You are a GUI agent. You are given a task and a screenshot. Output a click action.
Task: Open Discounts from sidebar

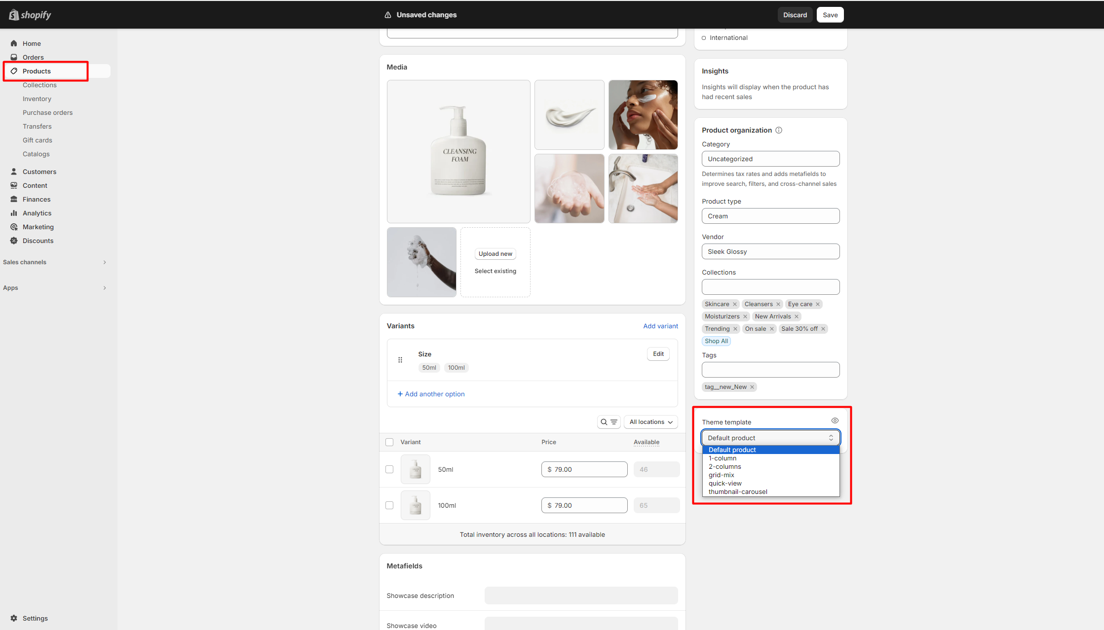[38, 241]
